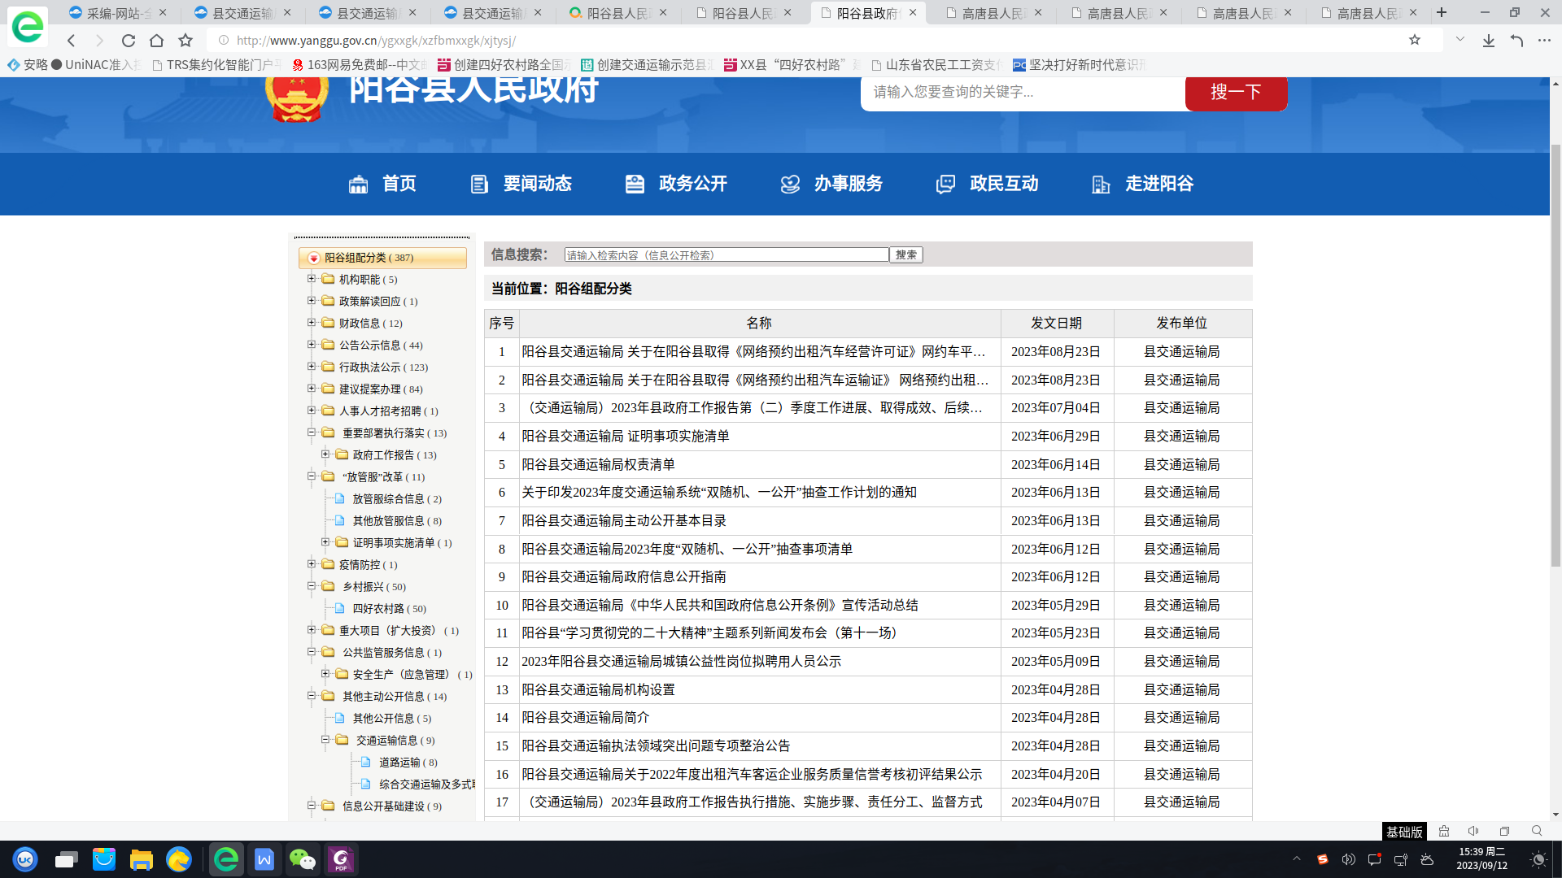
Task: Open 阳谷县交通运输局权责清单 article
Action: (598, 465)
